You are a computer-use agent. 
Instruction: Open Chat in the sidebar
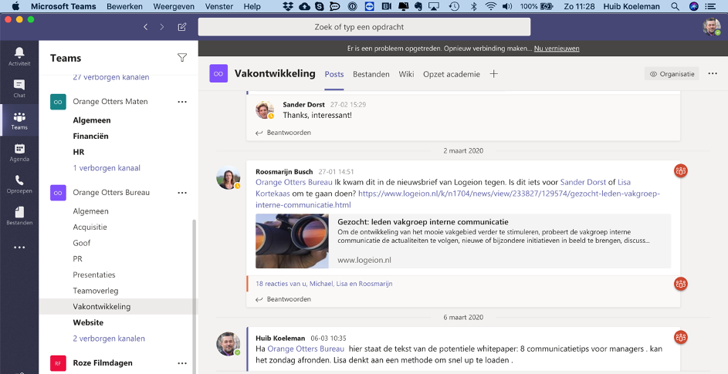[19, 88]
